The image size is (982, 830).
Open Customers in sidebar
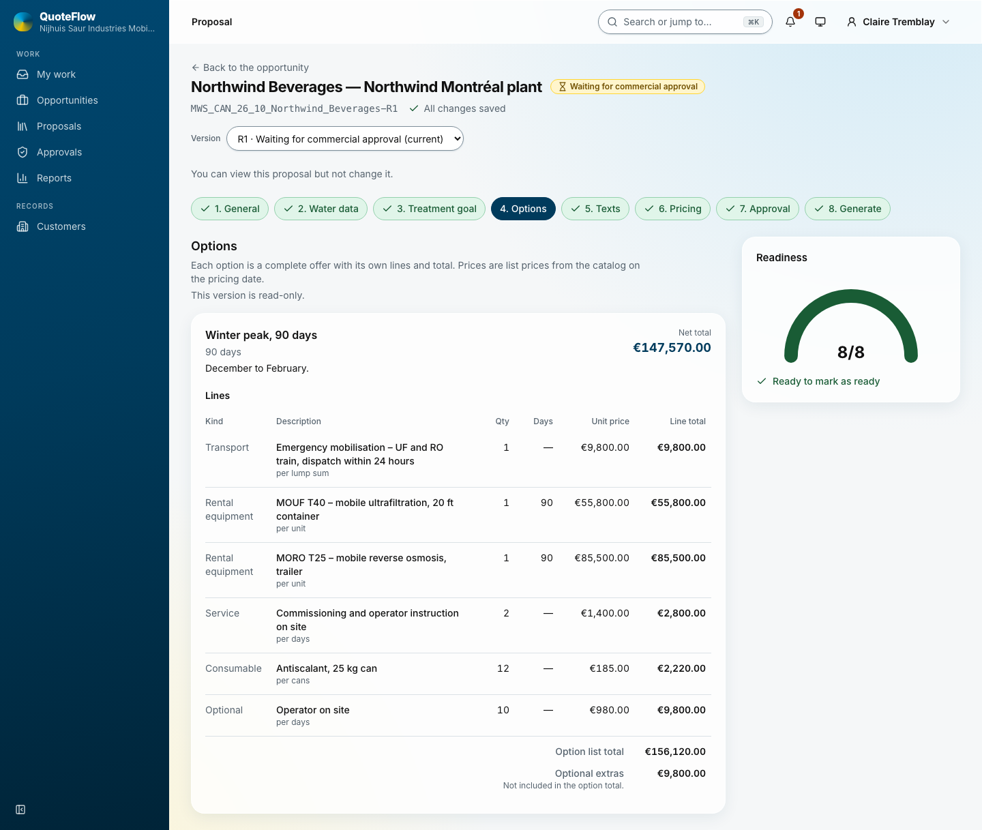[x=85, y=226]
